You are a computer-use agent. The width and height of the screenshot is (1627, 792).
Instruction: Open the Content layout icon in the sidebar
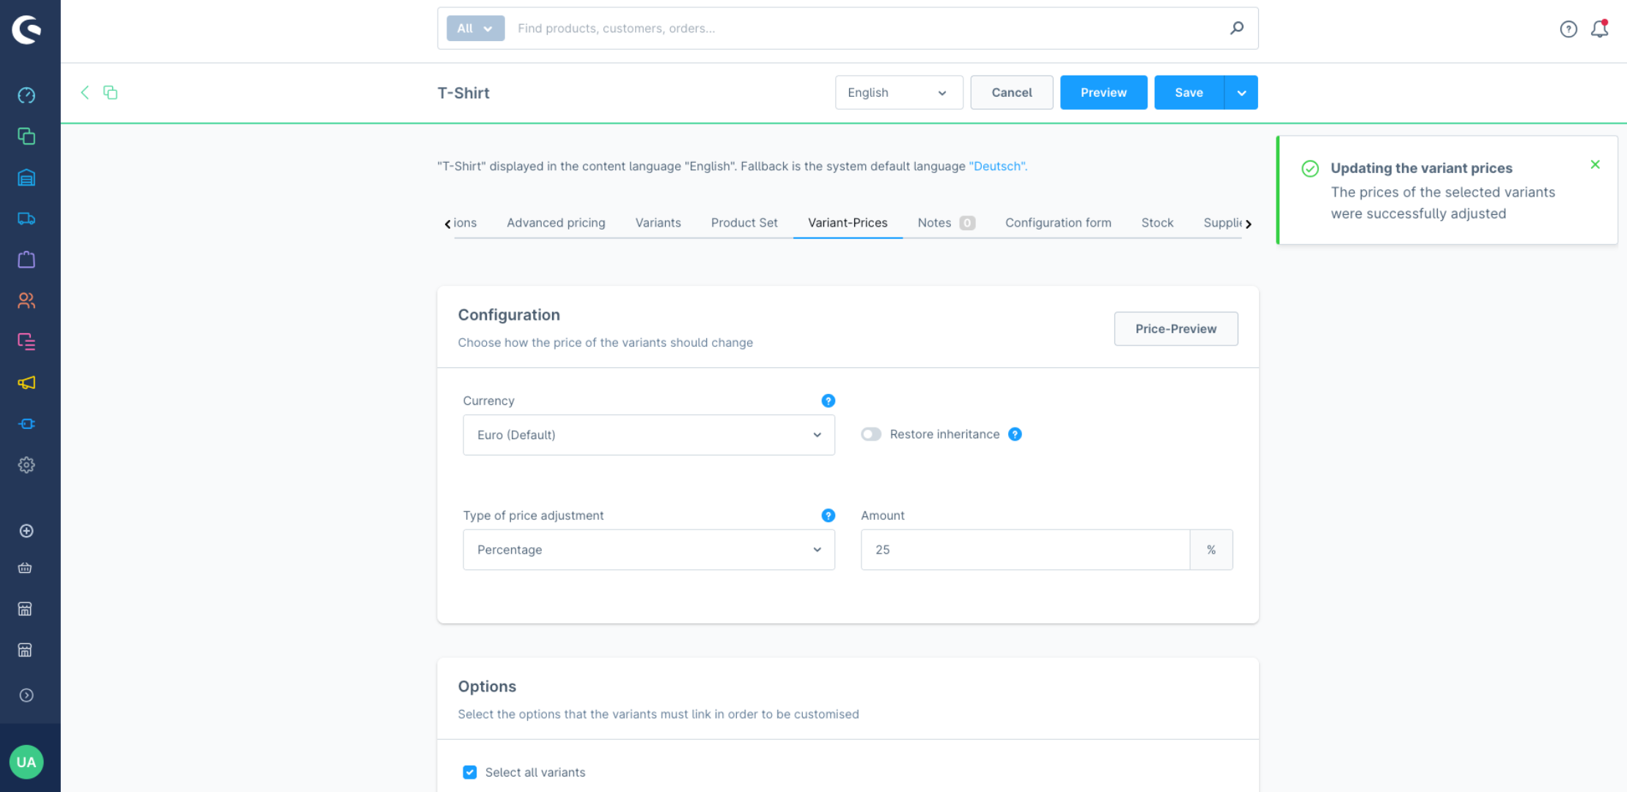tap(26, 342)
